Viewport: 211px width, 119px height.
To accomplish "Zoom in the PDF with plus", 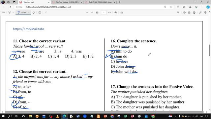I will [92, 13].
